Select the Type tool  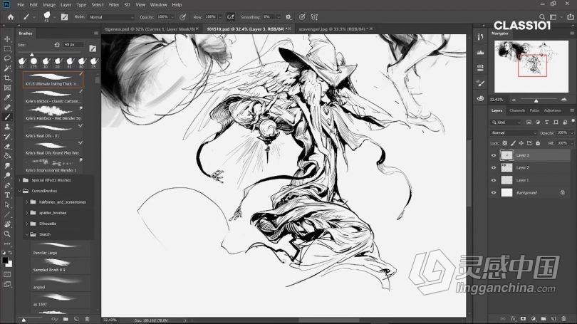(7, 195)
